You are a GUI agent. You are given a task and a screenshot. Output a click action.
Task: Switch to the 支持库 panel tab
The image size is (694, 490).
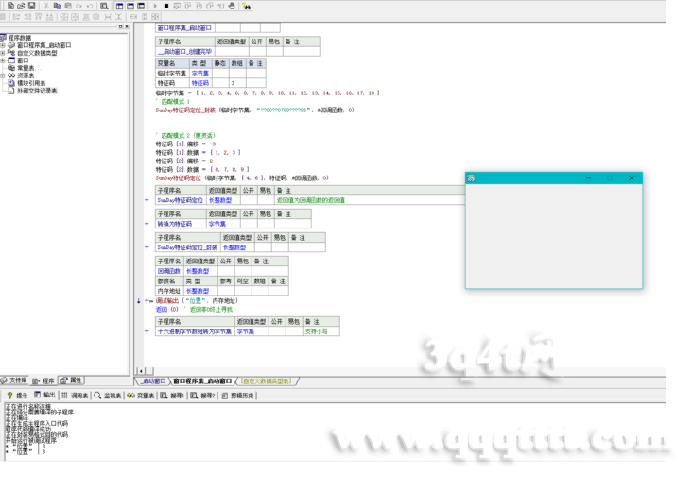14,380
